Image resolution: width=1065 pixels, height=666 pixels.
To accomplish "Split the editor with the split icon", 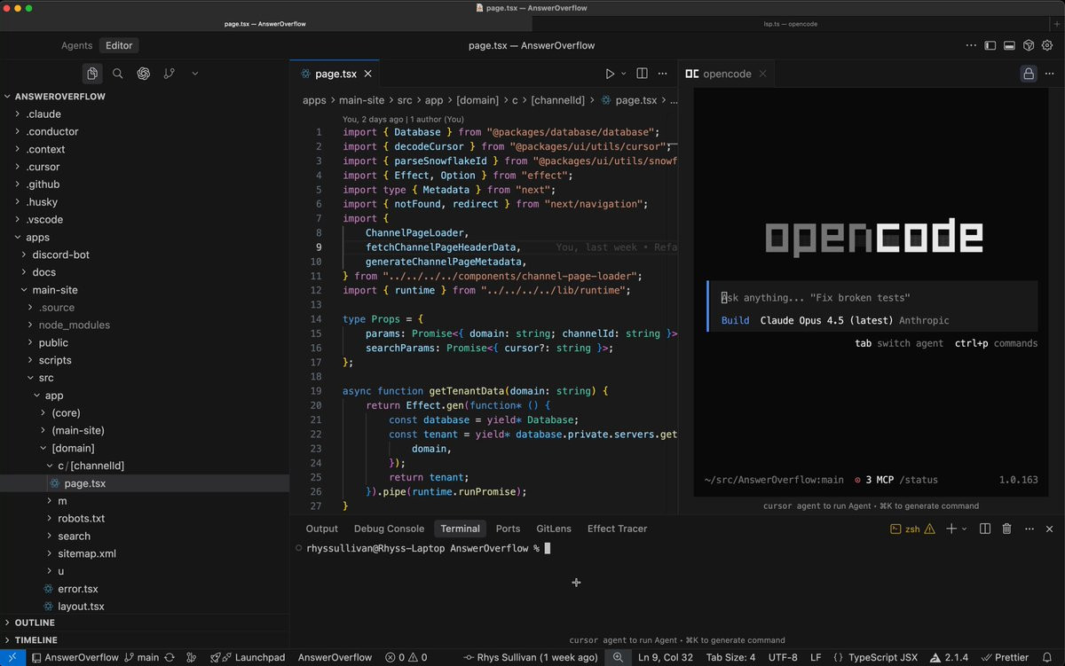I will tap(642, 74).
